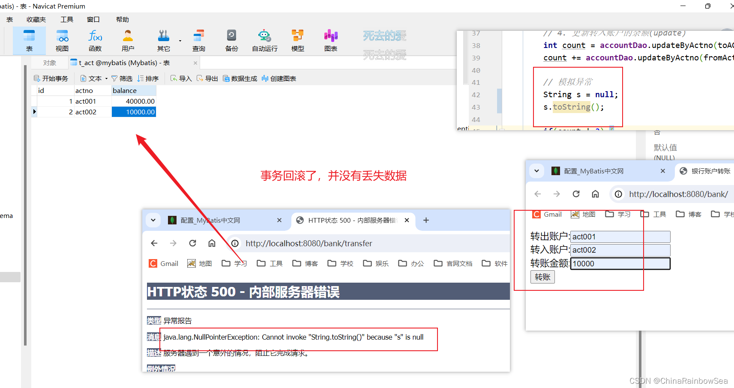Click the 转账 transfer button
This screenshot has width=734, height=388.
click(x=542, y=277)
